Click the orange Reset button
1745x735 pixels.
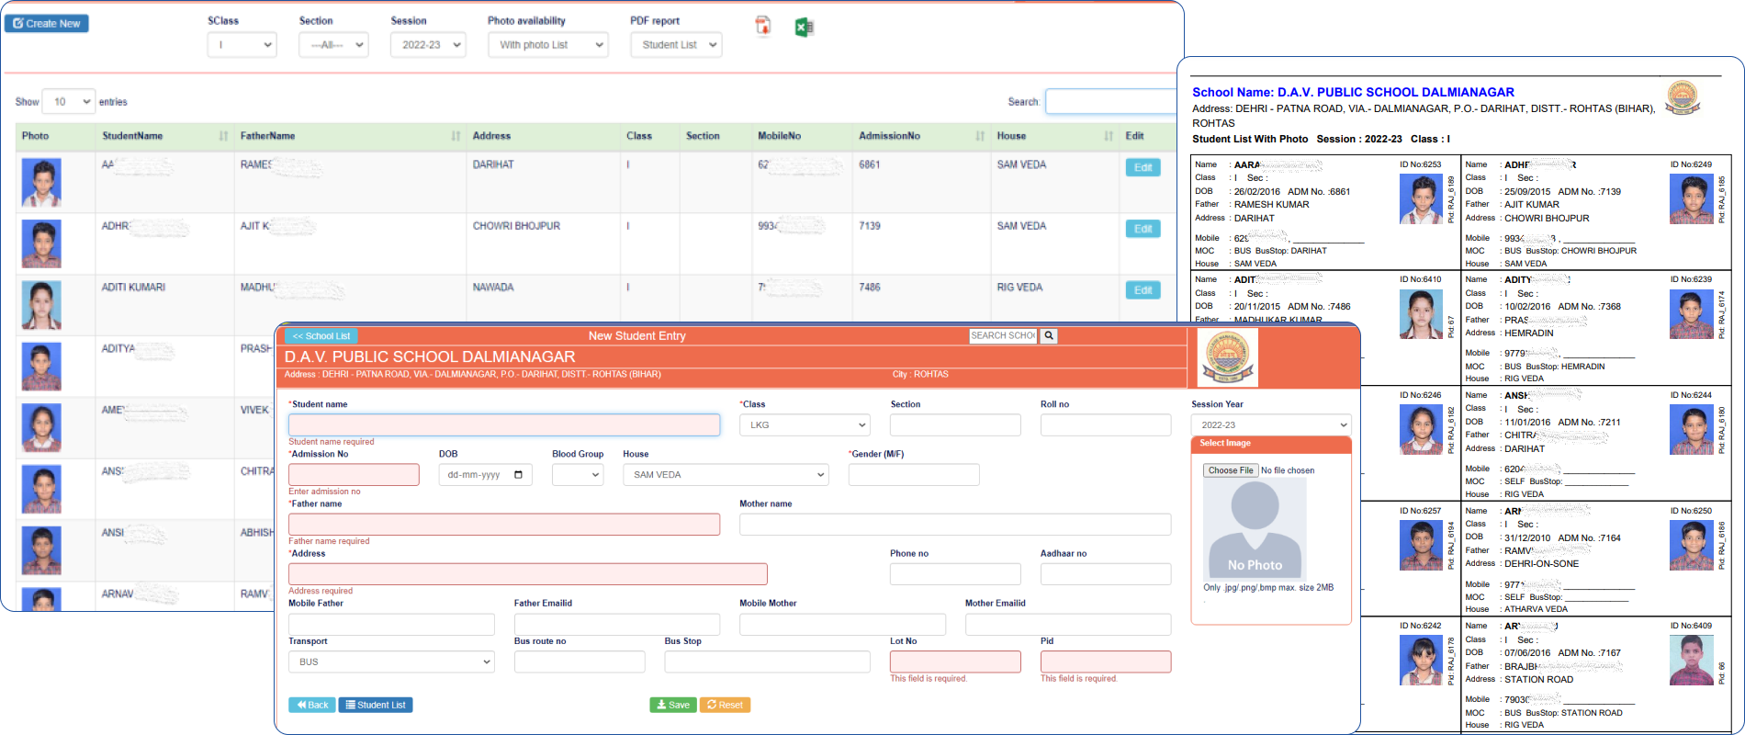tap(725, 705)
